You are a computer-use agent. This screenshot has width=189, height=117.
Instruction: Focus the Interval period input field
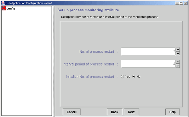pos(148,64)
